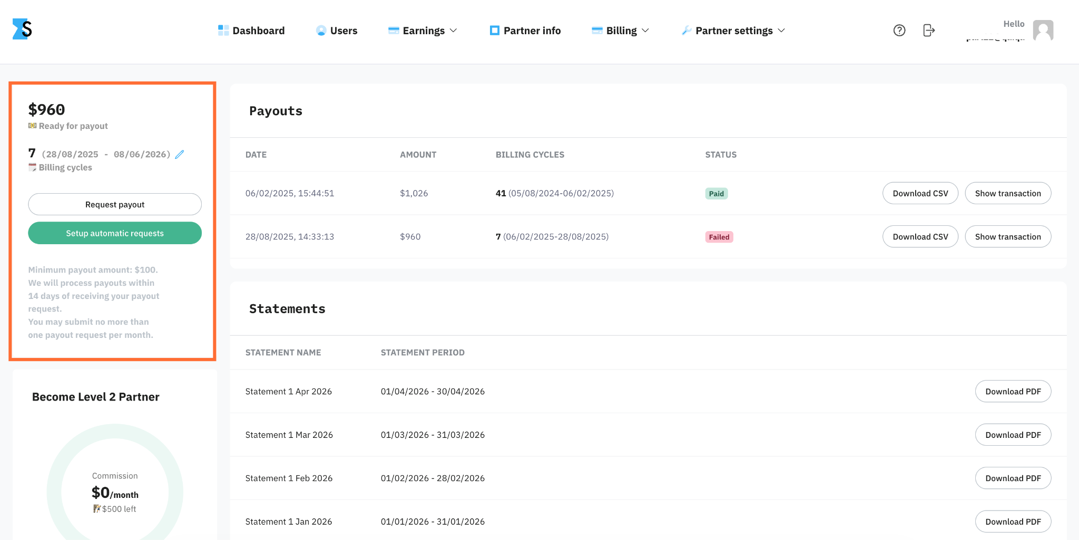This screenshot has width=1079, height=540.
Task: Click the $1,026 amount cell
Action: (414, 193)
